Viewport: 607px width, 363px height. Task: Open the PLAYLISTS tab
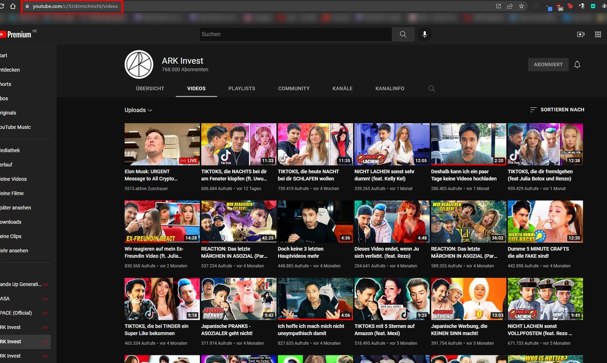tap(242, 88)
